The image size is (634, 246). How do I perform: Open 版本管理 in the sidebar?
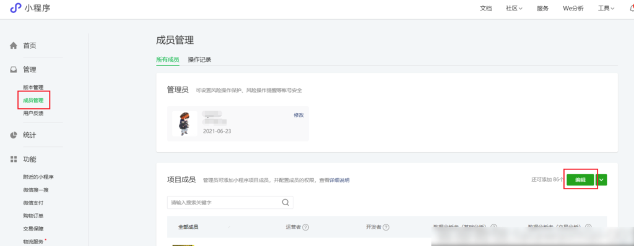click(33, 87)
